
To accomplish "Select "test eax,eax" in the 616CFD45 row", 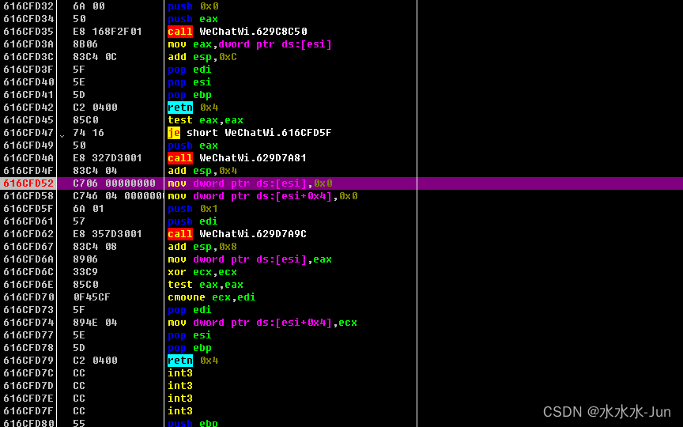I will pyautogui.click(x=206, y=120).
